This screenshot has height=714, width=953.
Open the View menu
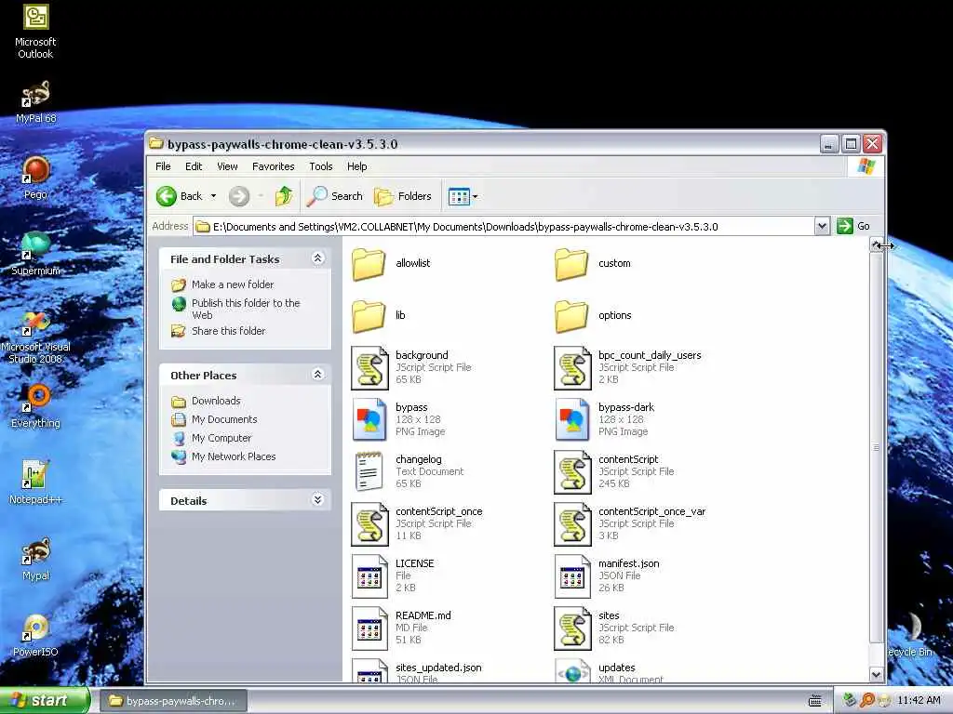pos(227,166)
